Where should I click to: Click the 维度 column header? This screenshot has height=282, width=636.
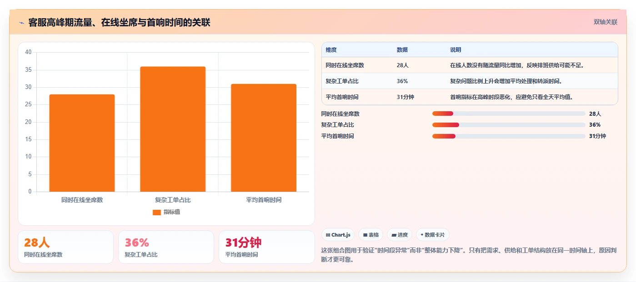(331, 50)
